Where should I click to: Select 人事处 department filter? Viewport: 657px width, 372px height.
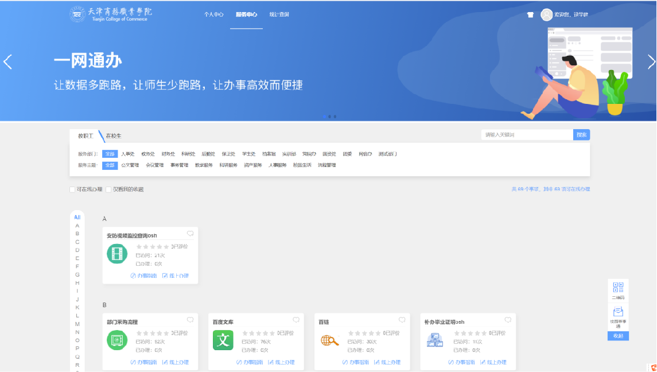127,154
